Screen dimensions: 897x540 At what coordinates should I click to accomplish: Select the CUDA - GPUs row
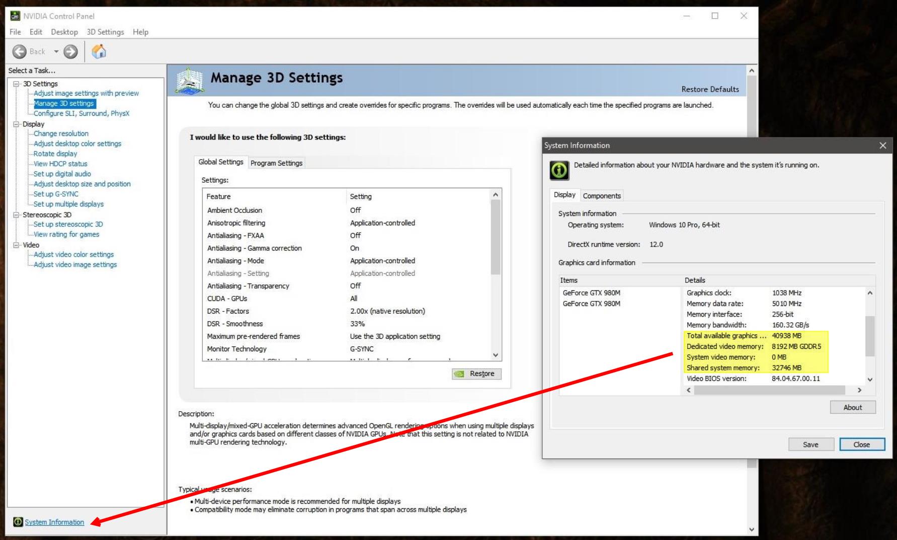[x=347, y=298]
